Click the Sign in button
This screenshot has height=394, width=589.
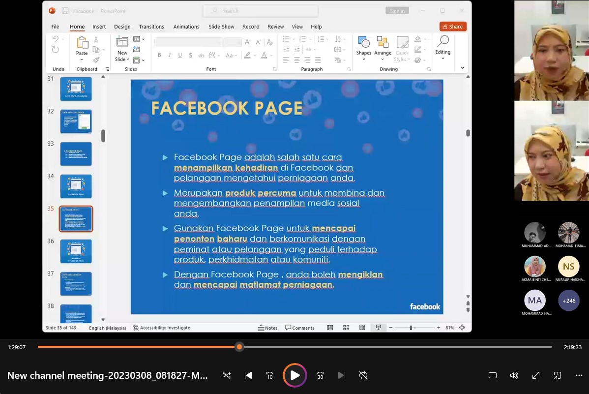point(397,11)
